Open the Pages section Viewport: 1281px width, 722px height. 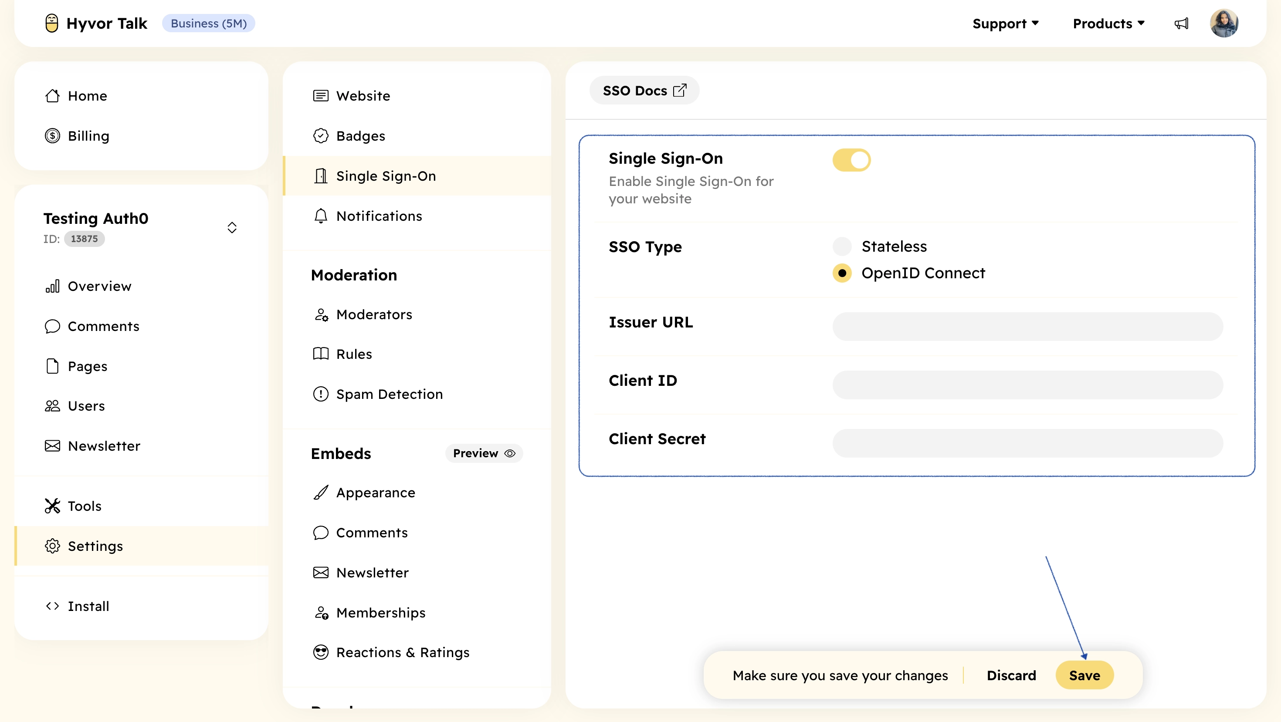(142, 366)
